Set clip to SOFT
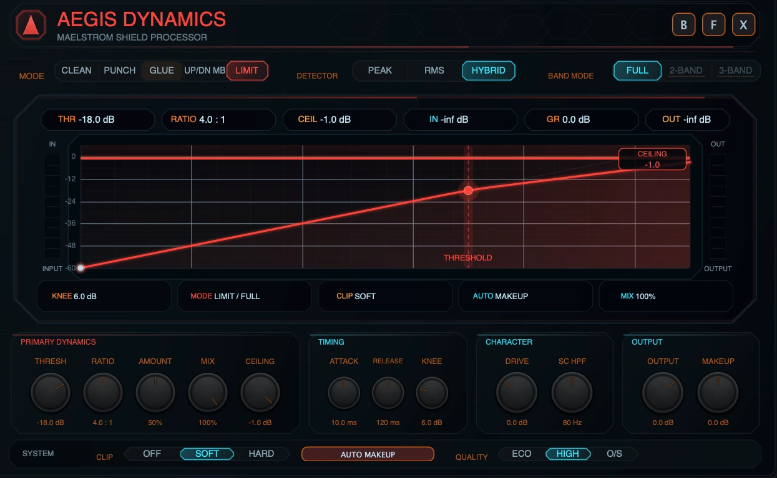 207,454
